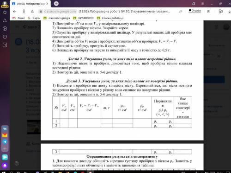Open the Yandex home button
Screen dimensions: 231x173
(x=24, y=12)
